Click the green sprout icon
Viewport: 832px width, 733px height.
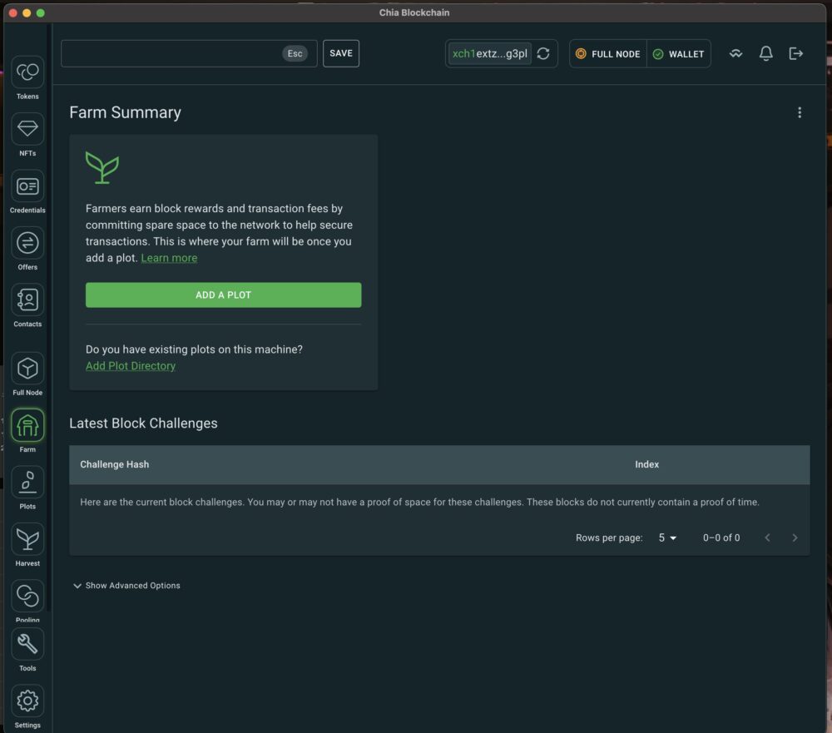click(102, 168)
